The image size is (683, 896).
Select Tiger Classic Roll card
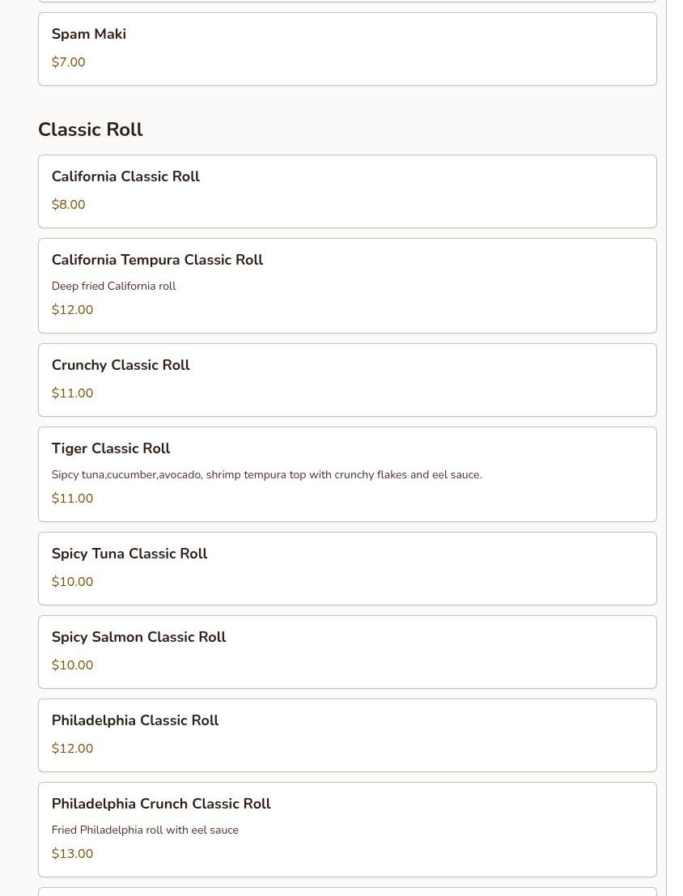(x=347, y=474)
